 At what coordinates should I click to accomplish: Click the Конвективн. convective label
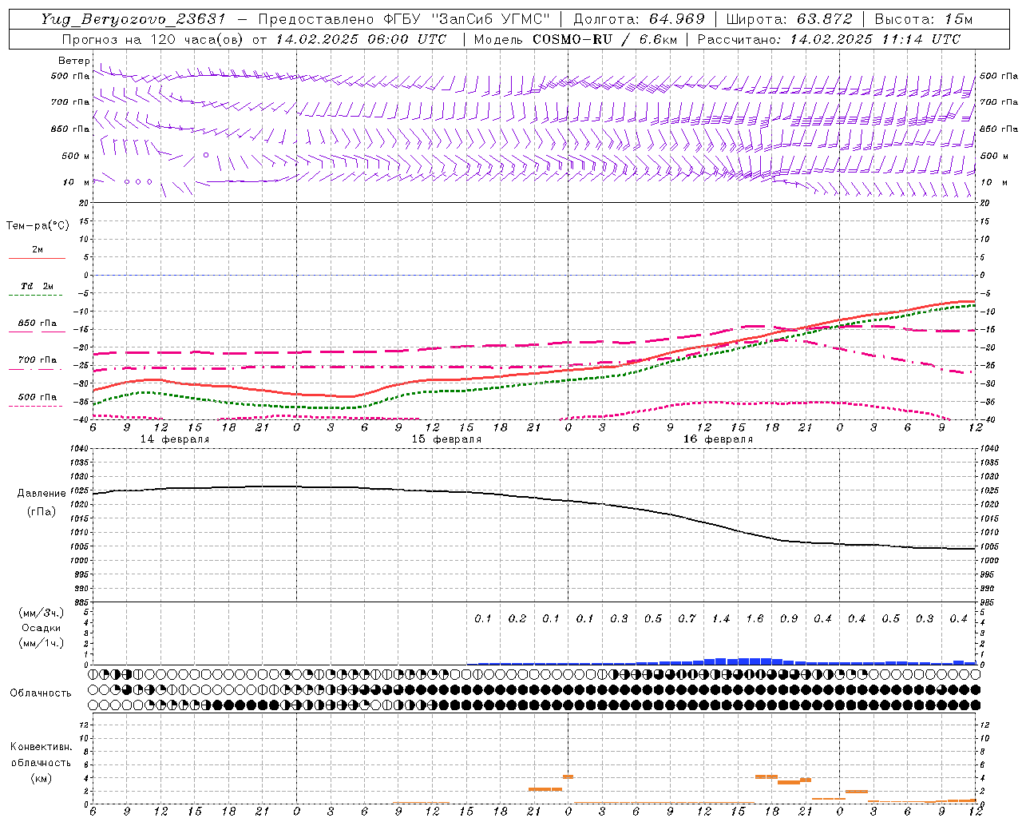[x=42, y=747]
